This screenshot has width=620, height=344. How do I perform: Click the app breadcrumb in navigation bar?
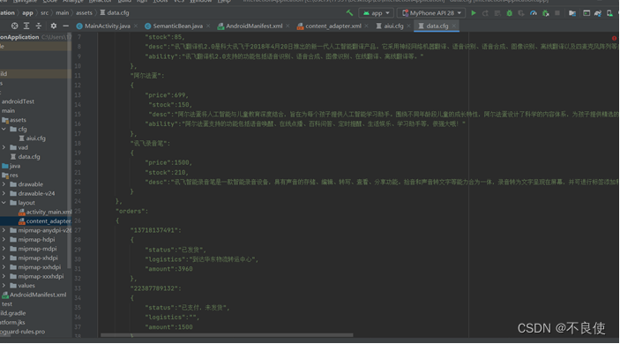(x=27, y=13)
